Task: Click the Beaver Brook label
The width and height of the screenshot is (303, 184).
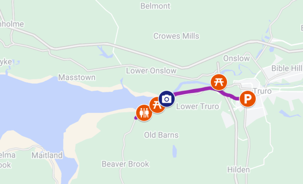Action: (125, 164)
